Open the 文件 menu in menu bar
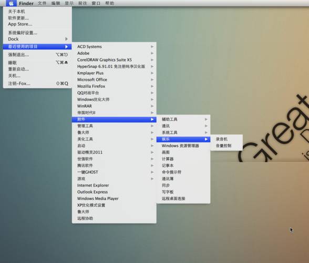 [42, 3]
